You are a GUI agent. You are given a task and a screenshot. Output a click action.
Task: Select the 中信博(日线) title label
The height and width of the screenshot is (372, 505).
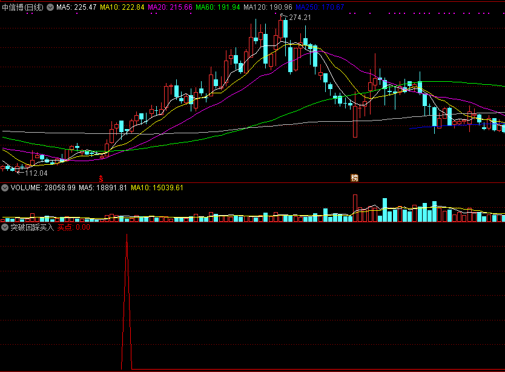pyautogui.click(x=22, y=7)
